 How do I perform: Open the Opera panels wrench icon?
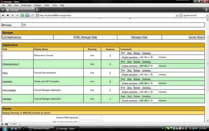3,10
